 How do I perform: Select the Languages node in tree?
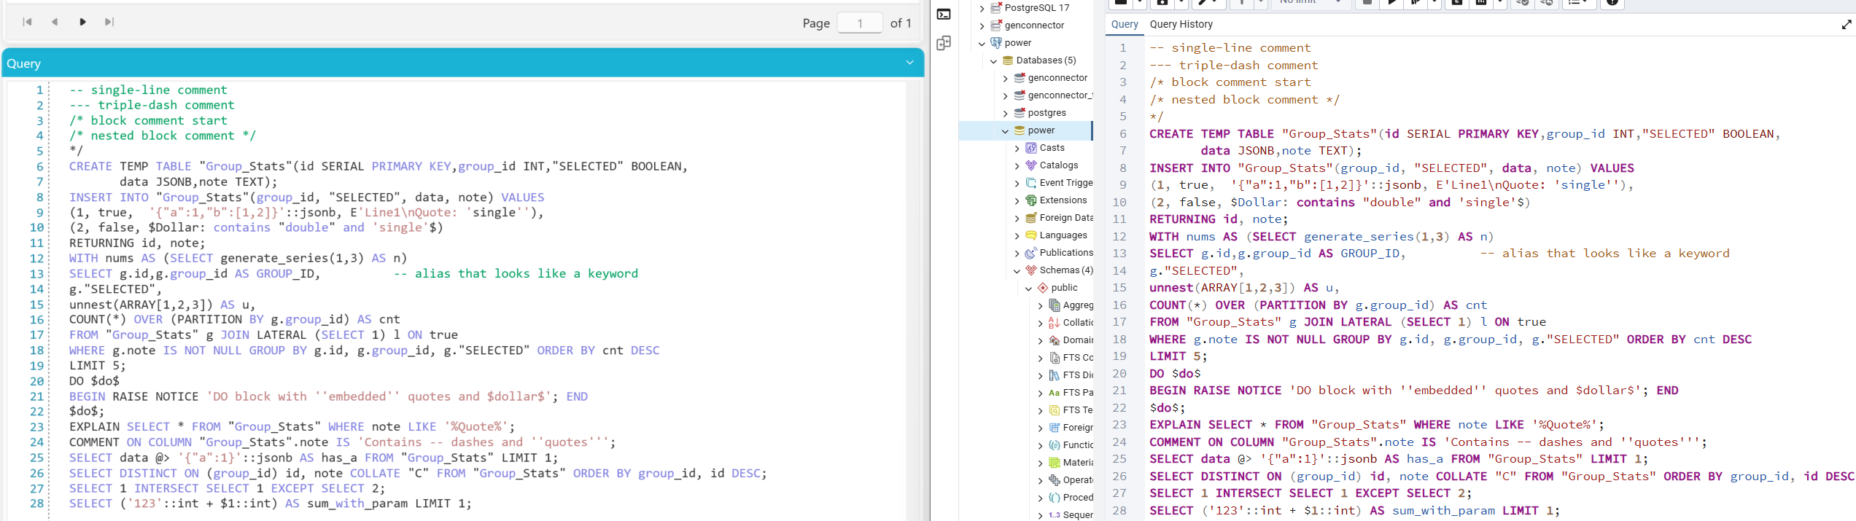1063,235
